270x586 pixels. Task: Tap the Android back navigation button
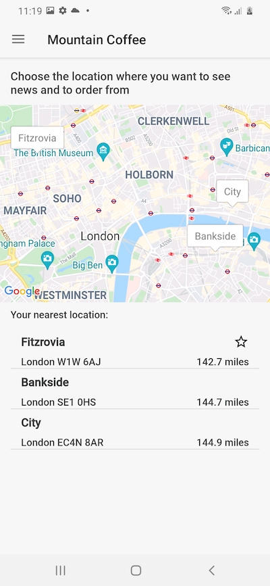coord(211,570)
